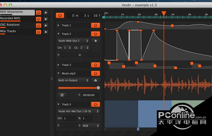Click the Music.mp3 track name

pos(75,73)
